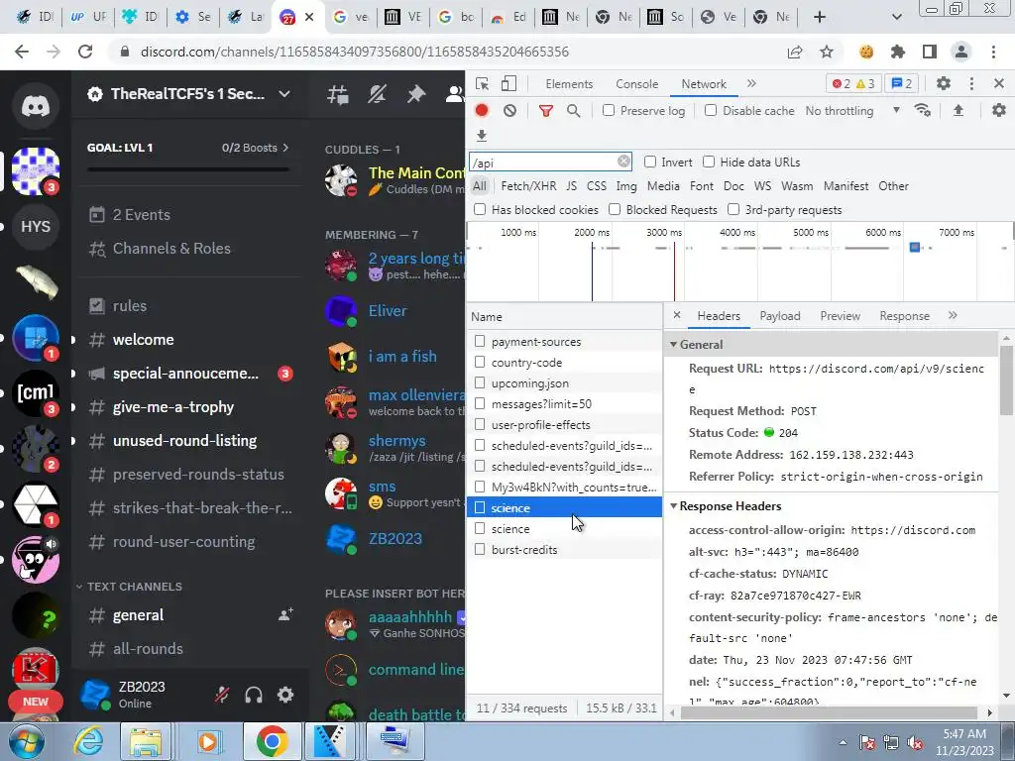Check Hide data URLs
This screenshot has width=1015, height=761.
(x=709, y=162)
